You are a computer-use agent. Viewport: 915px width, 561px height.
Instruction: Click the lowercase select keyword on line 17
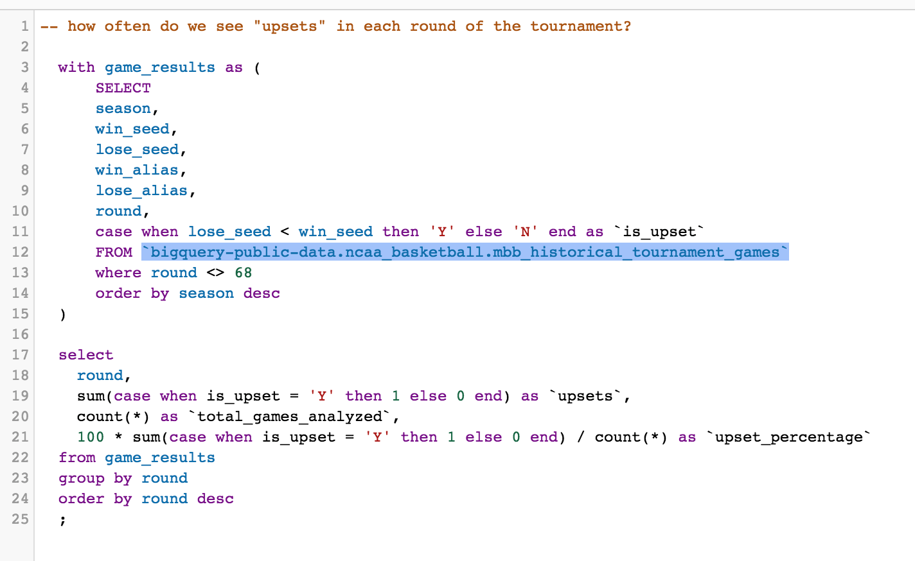pyautogui.click(x=86, y=355)
